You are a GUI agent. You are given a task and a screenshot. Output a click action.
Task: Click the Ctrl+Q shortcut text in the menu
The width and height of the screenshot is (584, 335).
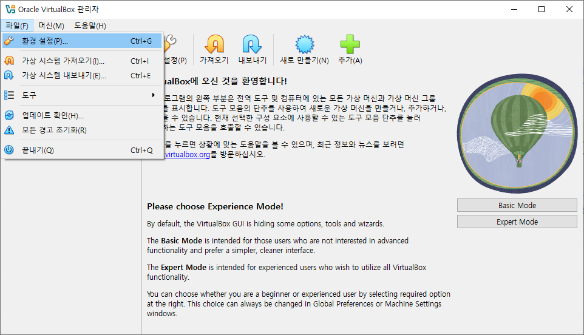tap(141, 151)
